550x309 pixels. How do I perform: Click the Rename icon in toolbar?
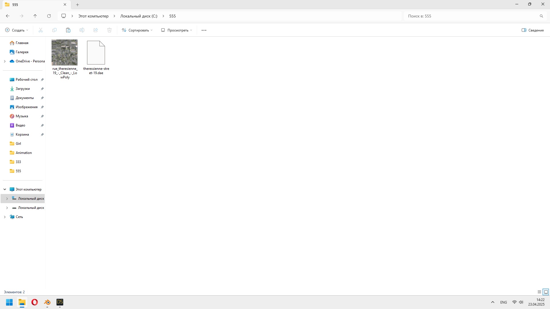(82, 30)
